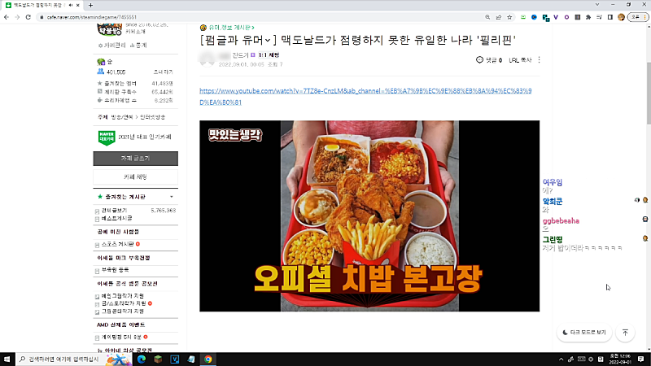Enable 다크 모드로 보기 dark mode
This screenshot has height=366, width=651.
584,333
